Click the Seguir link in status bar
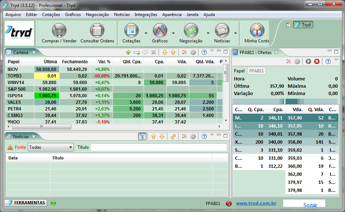Viewport: 345px width, 212px height. point(310,205)
